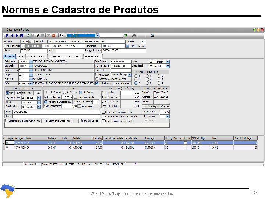The height and width of the screenshot is (199, 265).
Task: Select Venda option 3 - Ambos
Action: [x=81, y=92]
